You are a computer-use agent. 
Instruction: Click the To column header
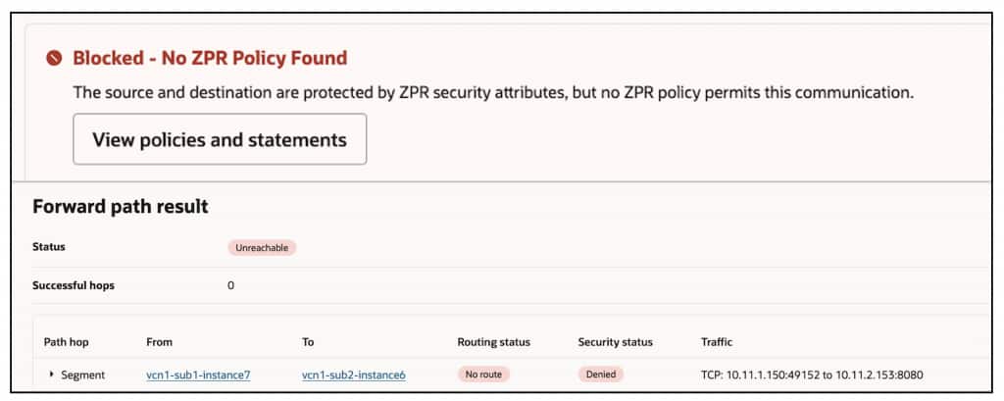click(308, 342)
